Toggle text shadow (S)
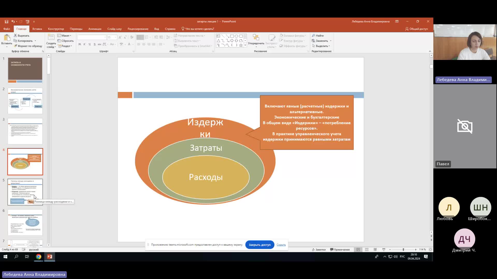This screenshot has height=279, width=497. click(x=94, y=44)
